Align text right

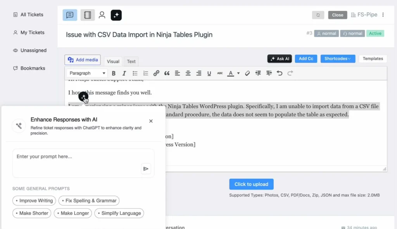pos(199,73)
